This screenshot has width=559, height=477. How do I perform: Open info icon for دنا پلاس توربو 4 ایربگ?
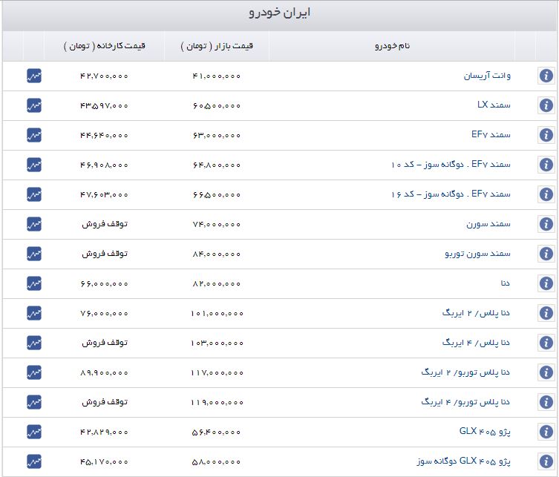(x=546, y=402)
